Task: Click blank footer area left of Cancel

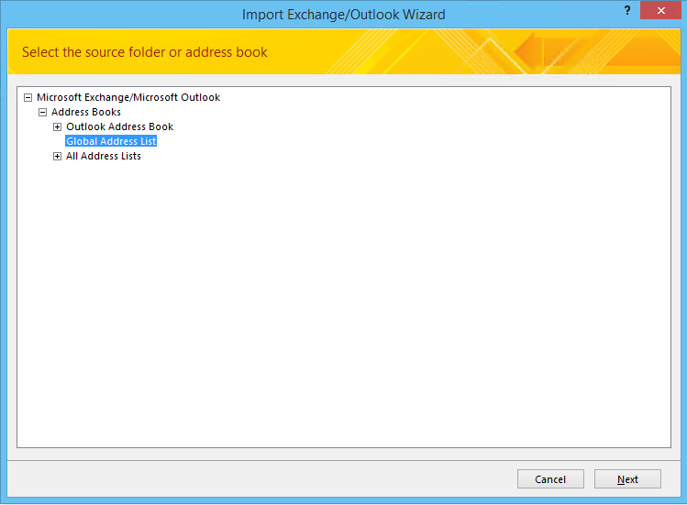Action: click(257, 478)
